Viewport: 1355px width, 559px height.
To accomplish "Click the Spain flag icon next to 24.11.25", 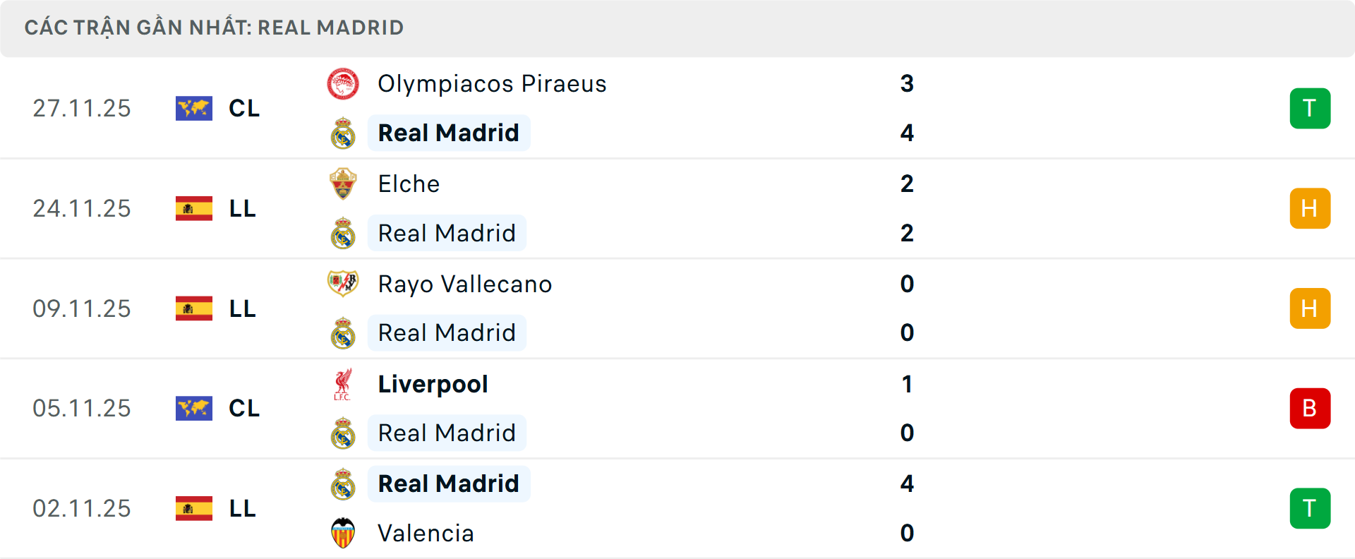I will tap(194, 208).
